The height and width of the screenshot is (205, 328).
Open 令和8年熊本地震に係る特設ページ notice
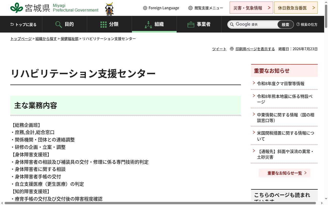(285, 99)
